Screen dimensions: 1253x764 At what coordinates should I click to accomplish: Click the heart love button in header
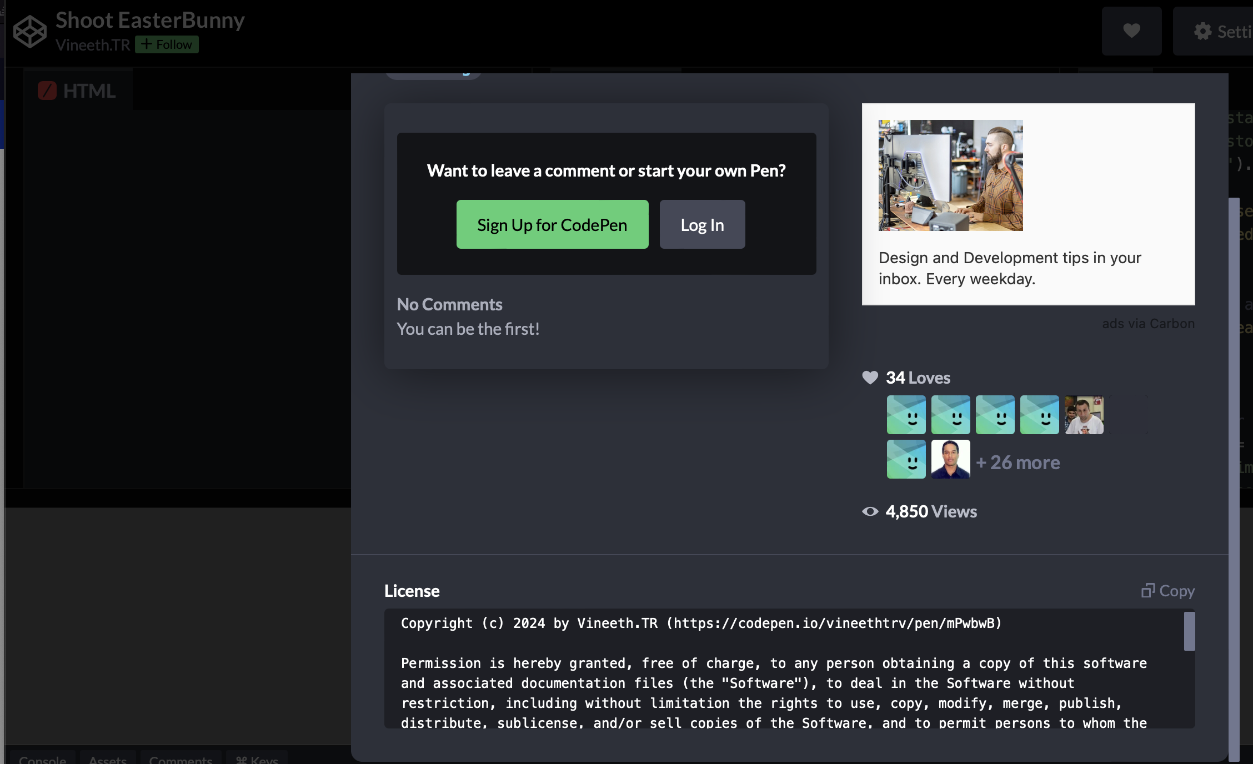[1131, 31]
